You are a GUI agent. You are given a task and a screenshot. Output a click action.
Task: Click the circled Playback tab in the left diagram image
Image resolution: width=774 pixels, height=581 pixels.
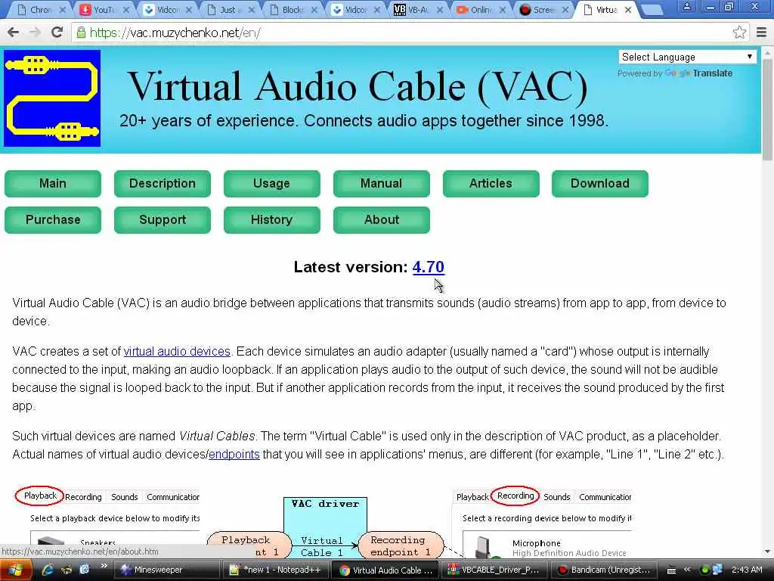point(40,496)
